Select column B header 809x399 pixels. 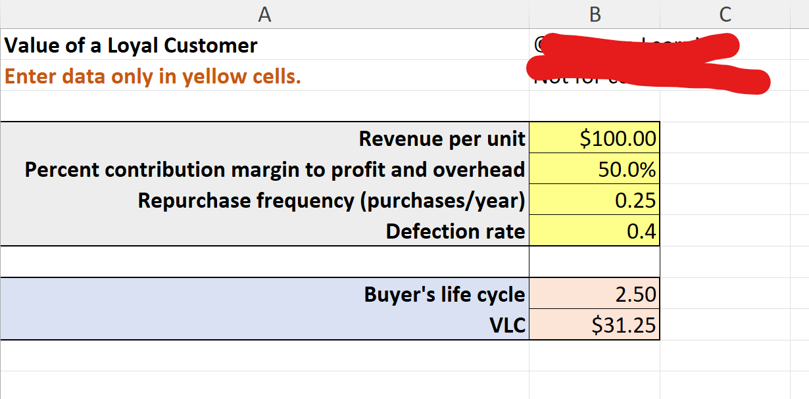[x=594, y=13]
